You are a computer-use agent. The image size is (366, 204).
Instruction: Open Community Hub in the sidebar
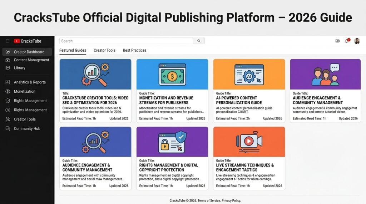point(27,128)
